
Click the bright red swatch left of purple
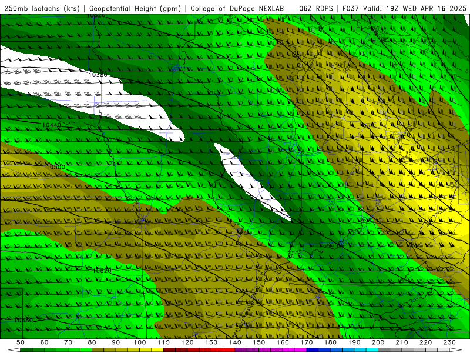(x=229, y=349)
